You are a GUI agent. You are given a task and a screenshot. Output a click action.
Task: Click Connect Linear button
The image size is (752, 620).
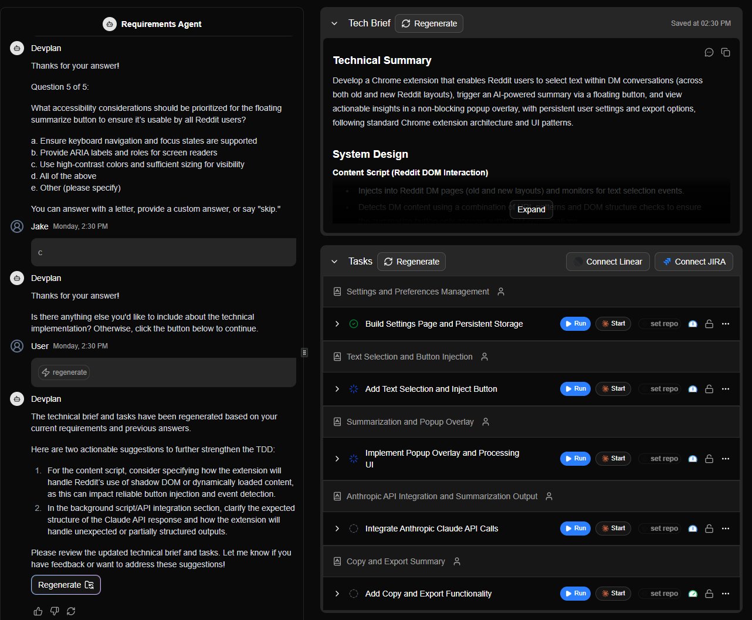coord(608,262)
